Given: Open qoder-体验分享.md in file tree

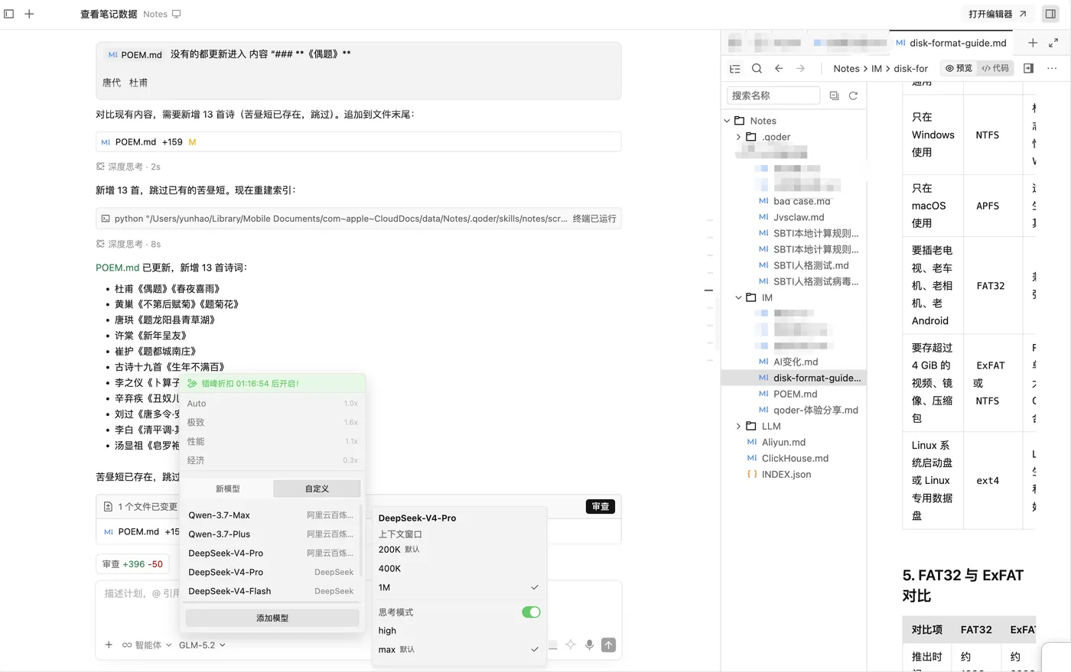Looking at the screenshot, I should (x=808, y=410).
